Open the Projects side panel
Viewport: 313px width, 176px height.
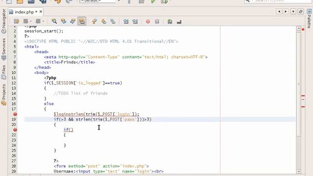point(4,94)
